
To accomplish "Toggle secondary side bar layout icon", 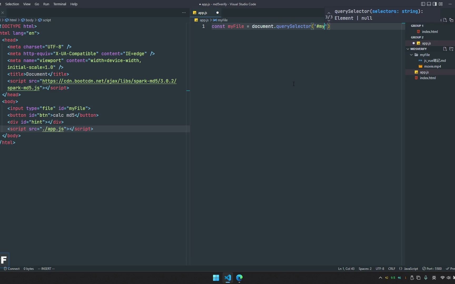I will [x=434, y=4].
